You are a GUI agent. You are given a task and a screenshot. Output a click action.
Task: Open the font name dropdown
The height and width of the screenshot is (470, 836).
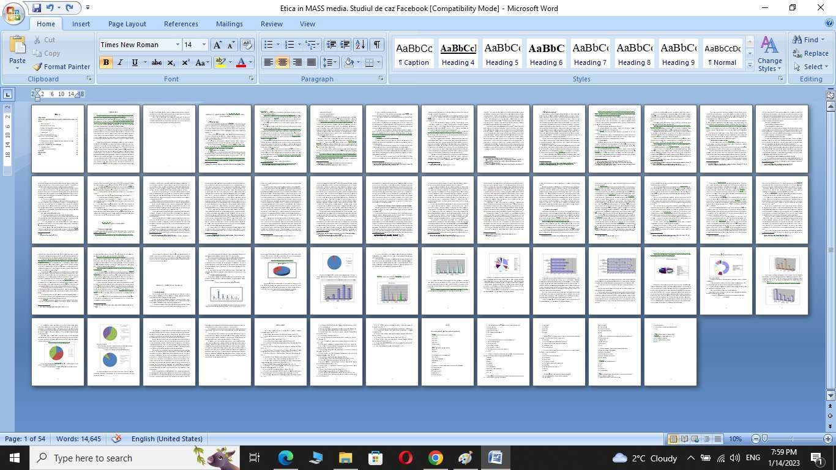click(x=177, y=45)
